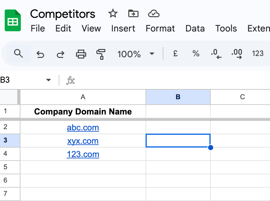Expand the name box dropdown arrow
Screen dimensions: 270x201
point(49,80)
